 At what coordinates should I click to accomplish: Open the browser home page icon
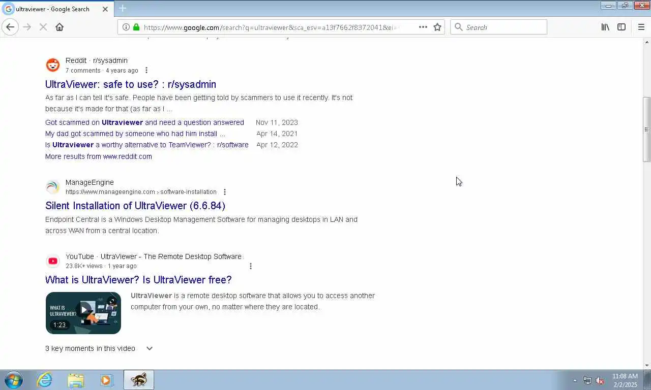coord(60,27)
